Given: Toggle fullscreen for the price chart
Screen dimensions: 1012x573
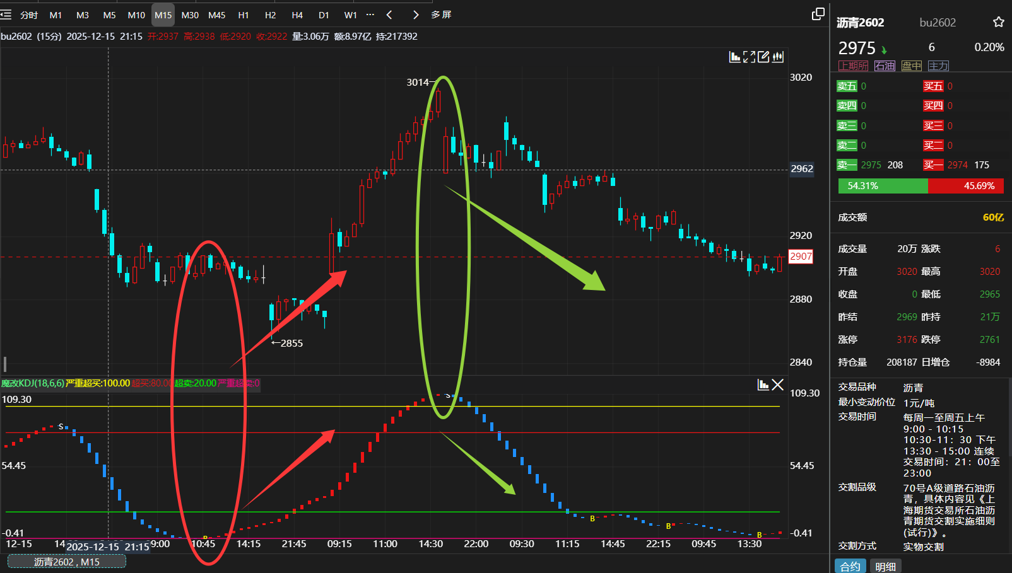Looking at the screenshot, I should coord(750,57).
